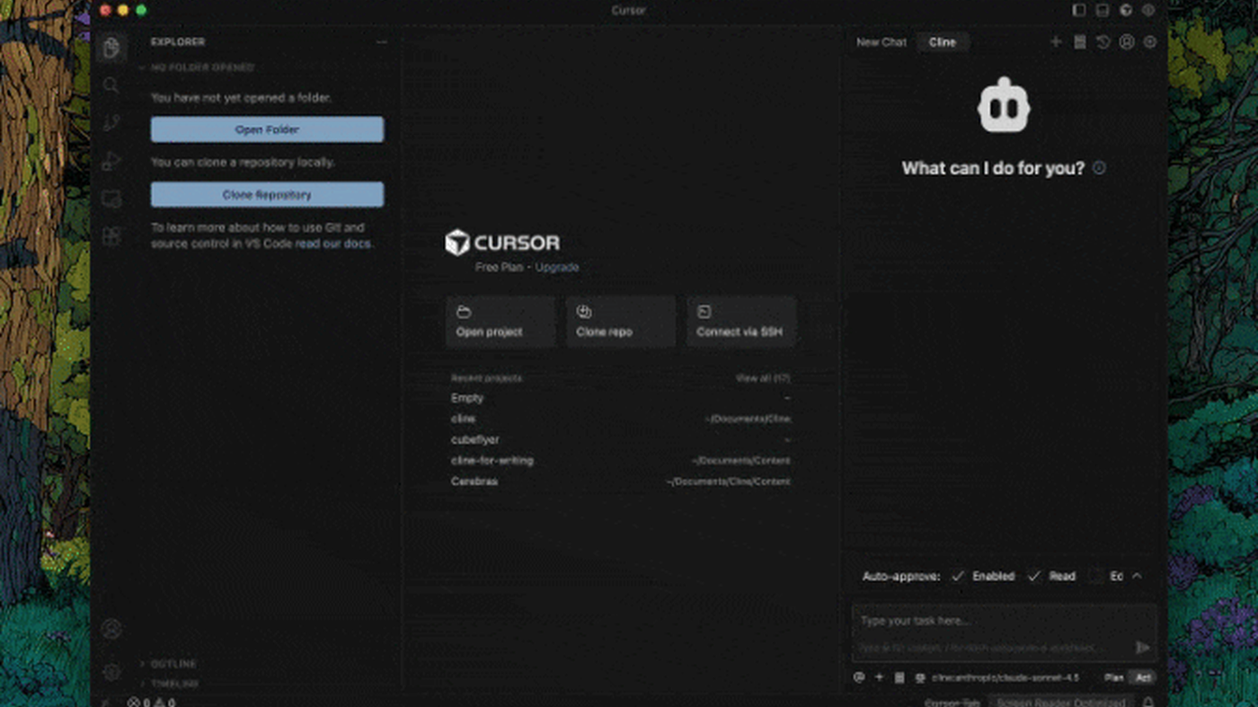The height and width of the screenshot is (707, 1258).
Task: Toggle the auto-approve Enabled checkbox
Action: pyautogui.click(x=958, y=577)
